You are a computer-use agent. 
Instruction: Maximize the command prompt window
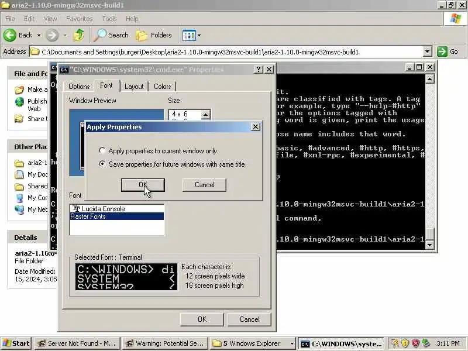click(x=419, y=67)
